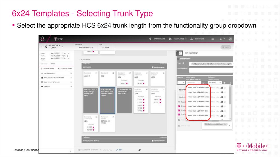Select Hybrid Trunk 6/24 4AWG 10m
The width and height of the screenshot is (280, 157).
pos(198,92)
